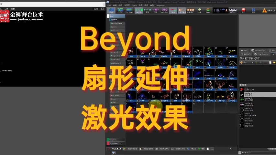Select the Penguin cue thumbnail
The image size is (276, 155).
[x=198, y=52]
